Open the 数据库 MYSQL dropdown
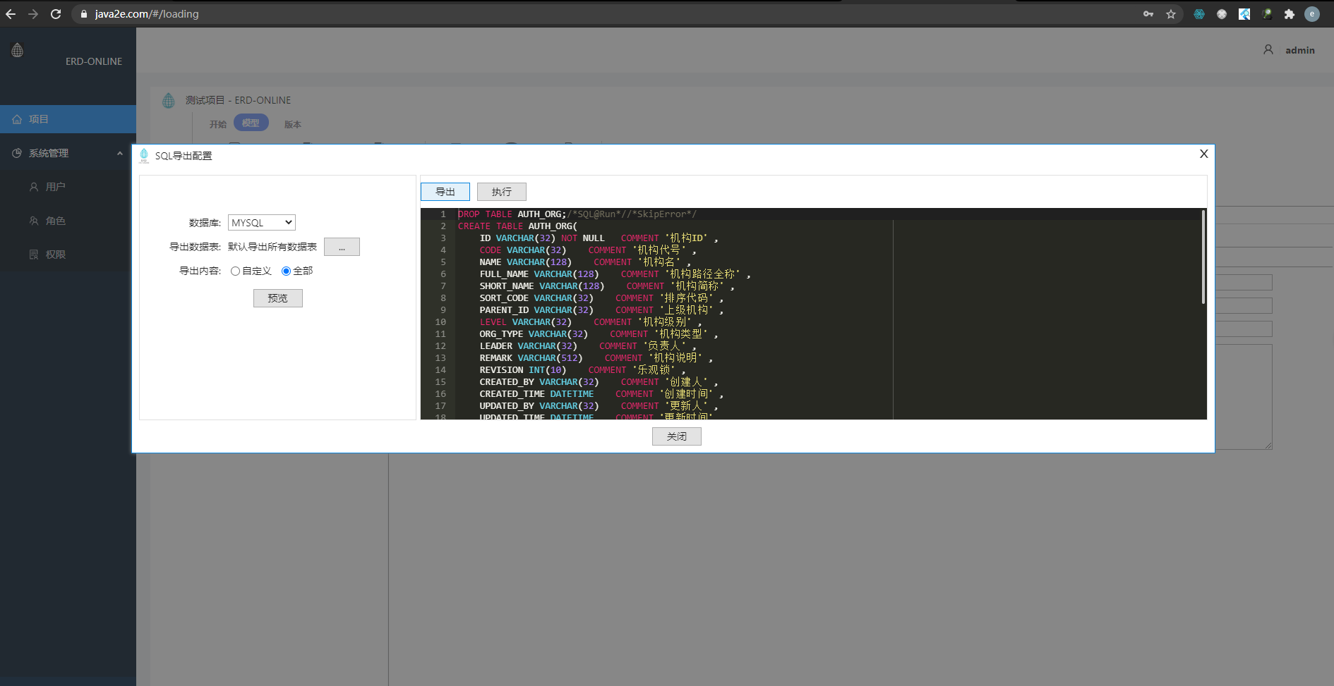The image size is (1334, 686). click(262, 223)
